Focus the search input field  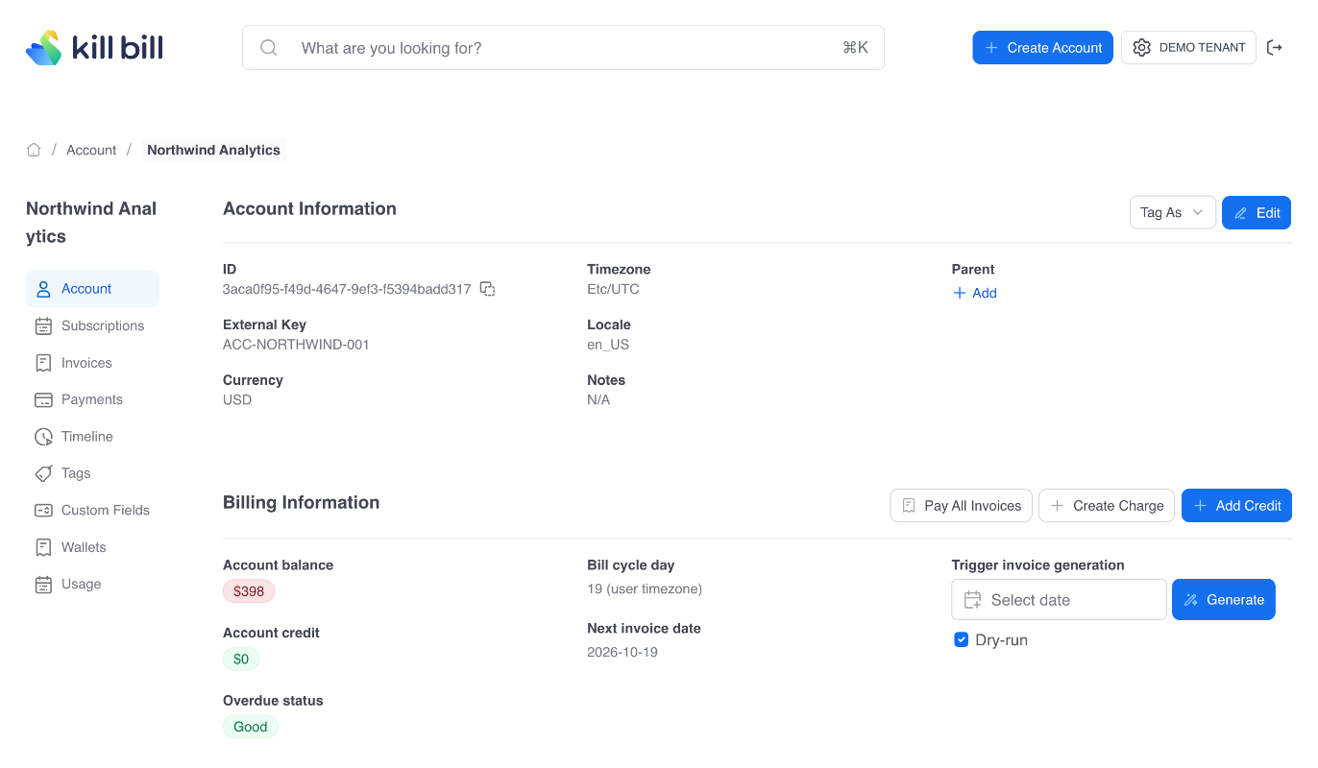point(563,48)
